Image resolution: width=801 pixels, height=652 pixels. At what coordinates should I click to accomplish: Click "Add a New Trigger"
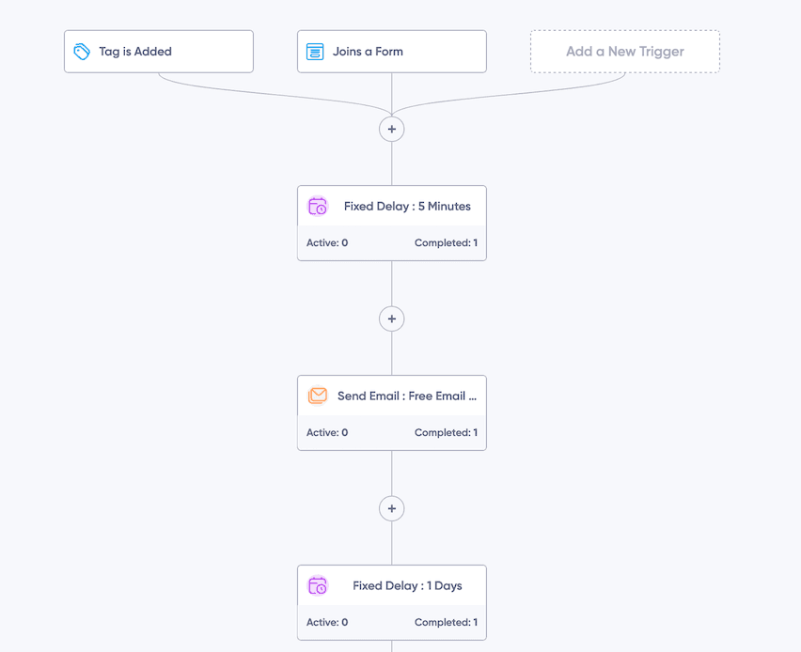click(624, 51)
